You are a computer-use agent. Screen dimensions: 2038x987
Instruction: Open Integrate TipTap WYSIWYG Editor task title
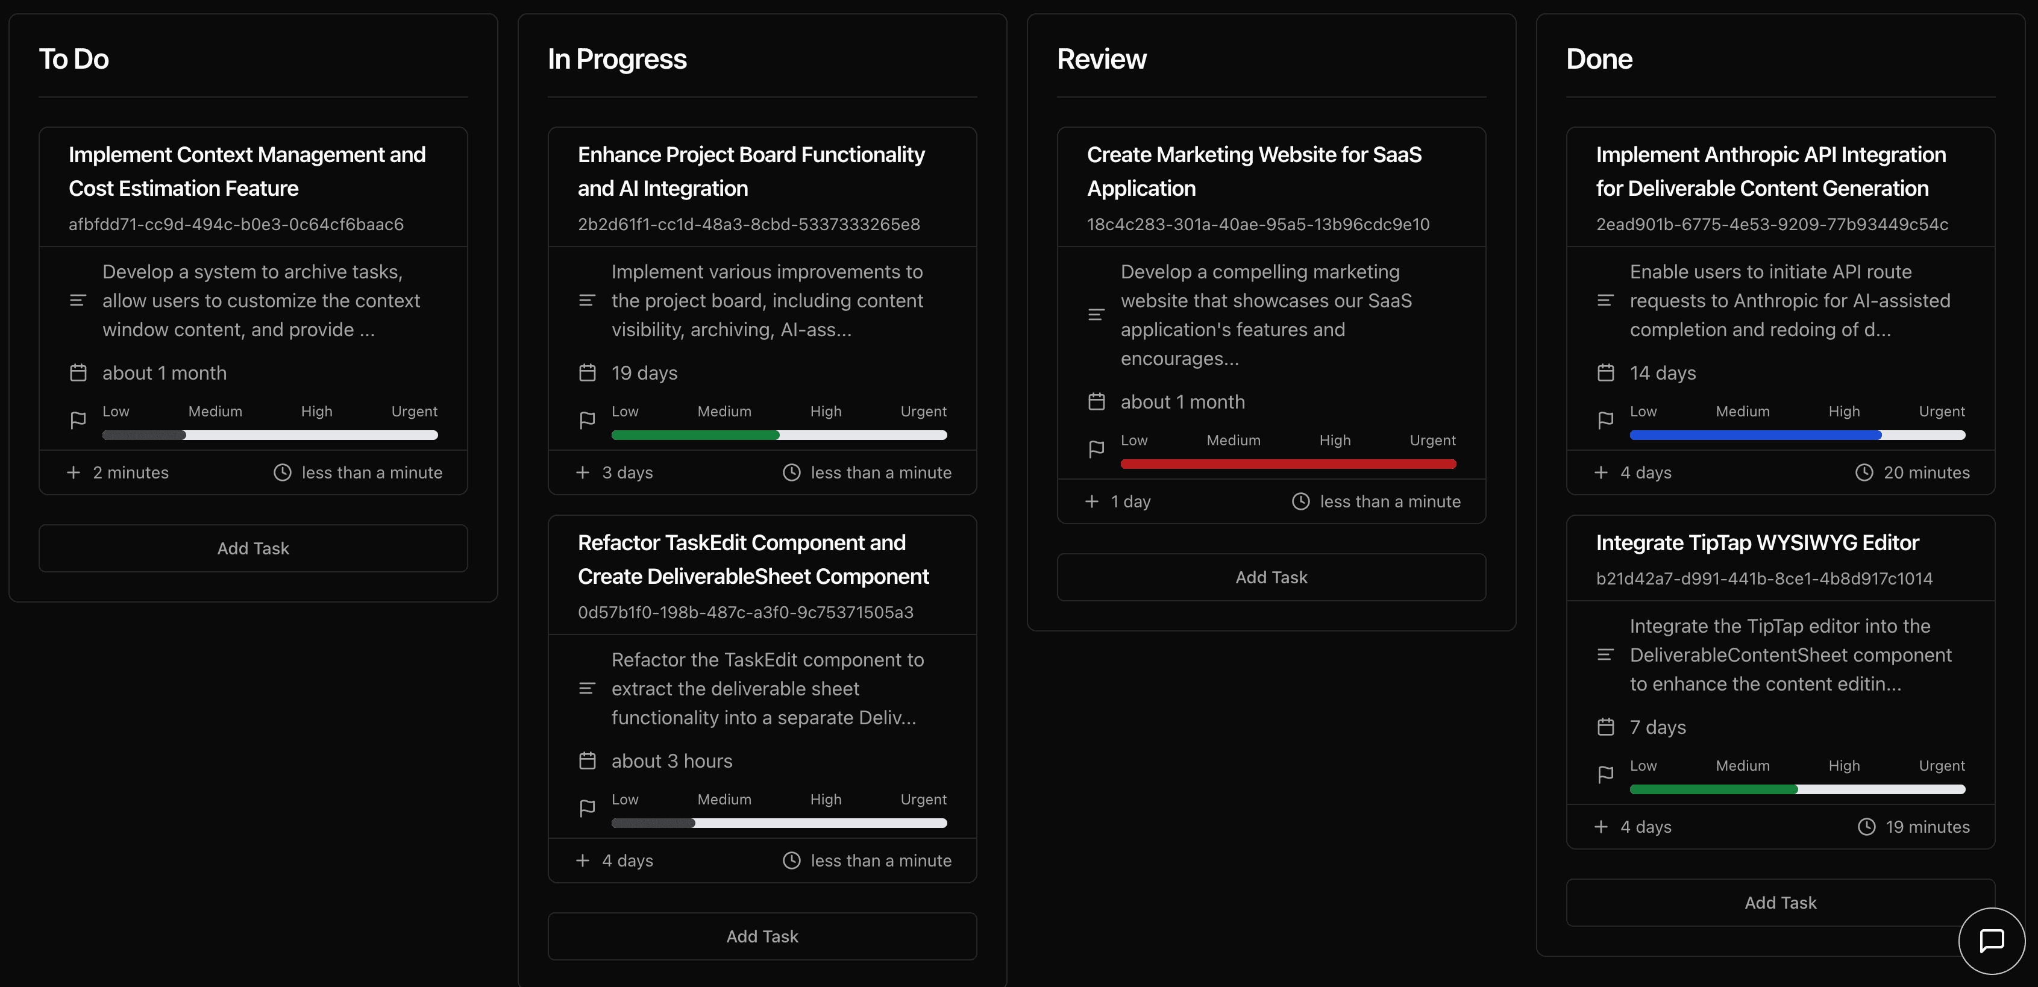click(x=1757, y=542)
